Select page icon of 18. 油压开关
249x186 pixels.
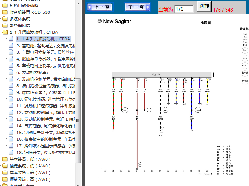click(x=11, y=152)
